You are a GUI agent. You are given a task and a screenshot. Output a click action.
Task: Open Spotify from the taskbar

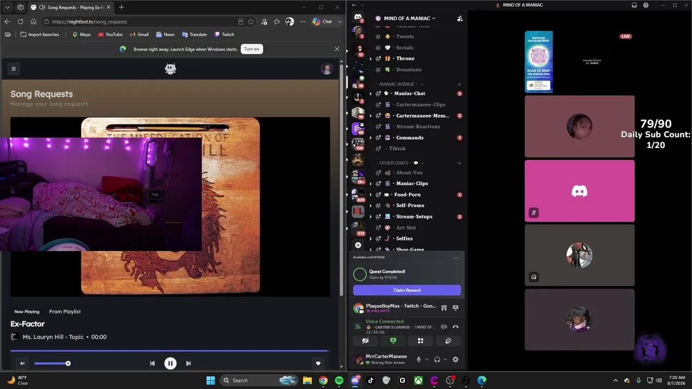339,380
